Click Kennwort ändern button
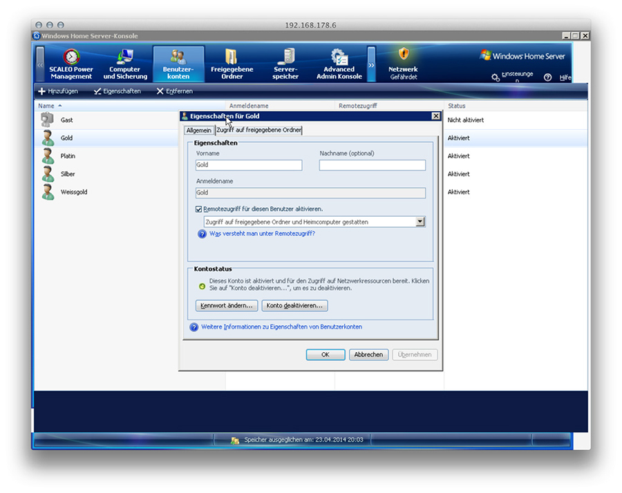Screen dimensions: 622x493 coord(227,306)
